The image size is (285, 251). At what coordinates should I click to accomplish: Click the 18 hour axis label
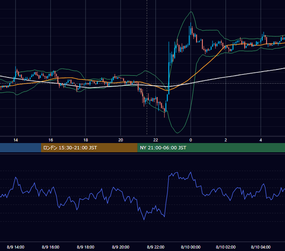click(x=85, y=140)
